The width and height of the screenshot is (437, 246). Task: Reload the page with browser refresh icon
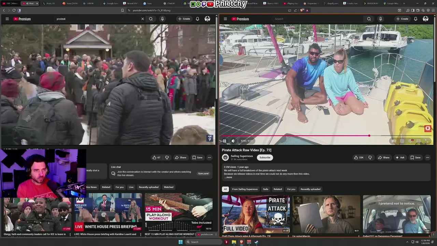point(14,10)
